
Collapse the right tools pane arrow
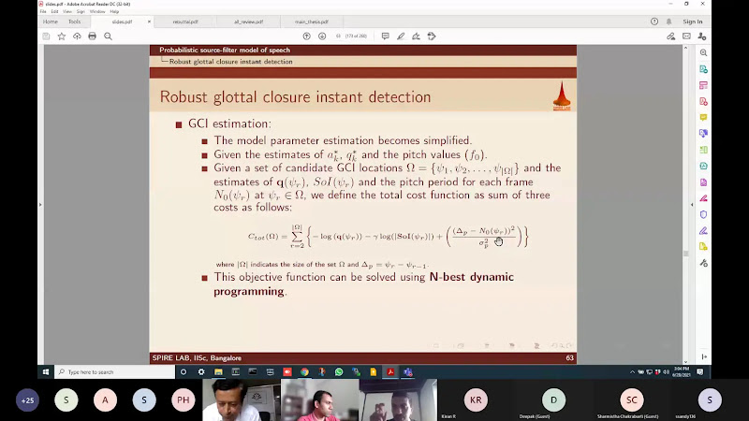[692, 205]
